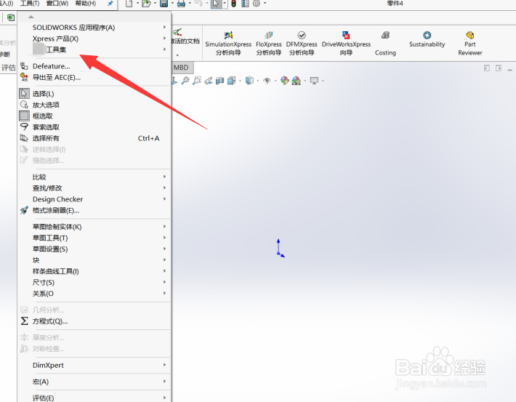Launch FloXpress analysis wizard

click(x=268, y=44)
